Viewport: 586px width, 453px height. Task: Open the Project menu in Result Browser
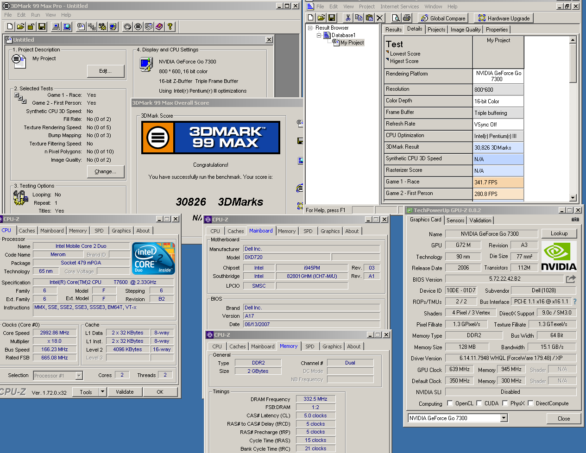click(367, 6)
